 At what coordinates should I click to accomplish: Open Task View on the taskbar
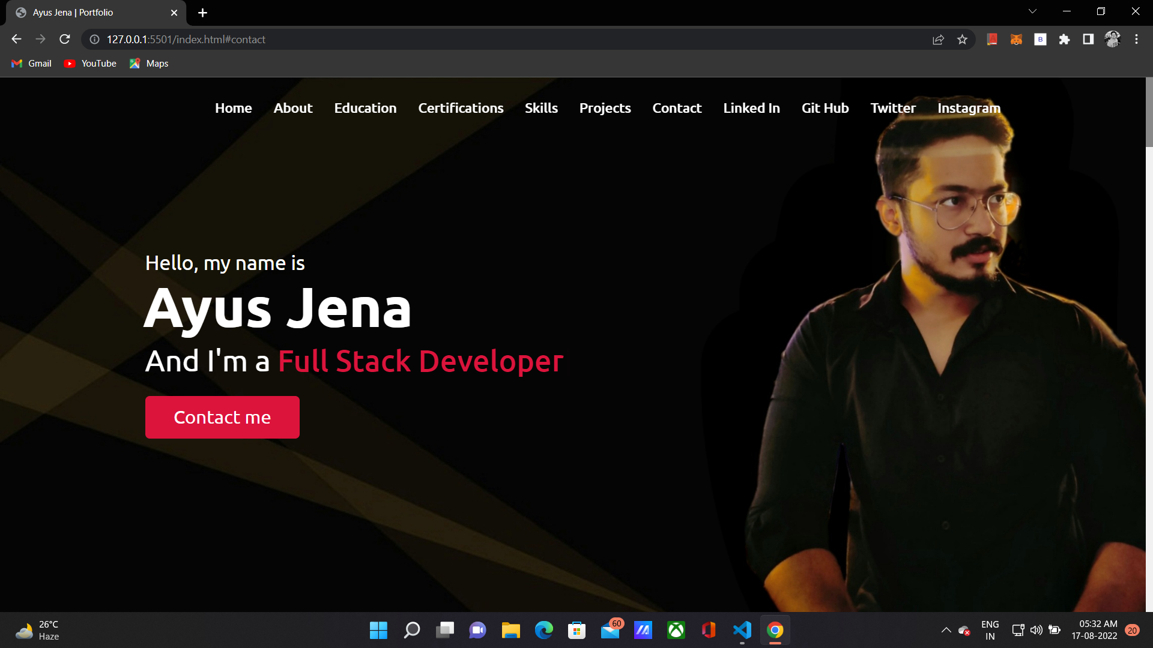click(445, 630)
